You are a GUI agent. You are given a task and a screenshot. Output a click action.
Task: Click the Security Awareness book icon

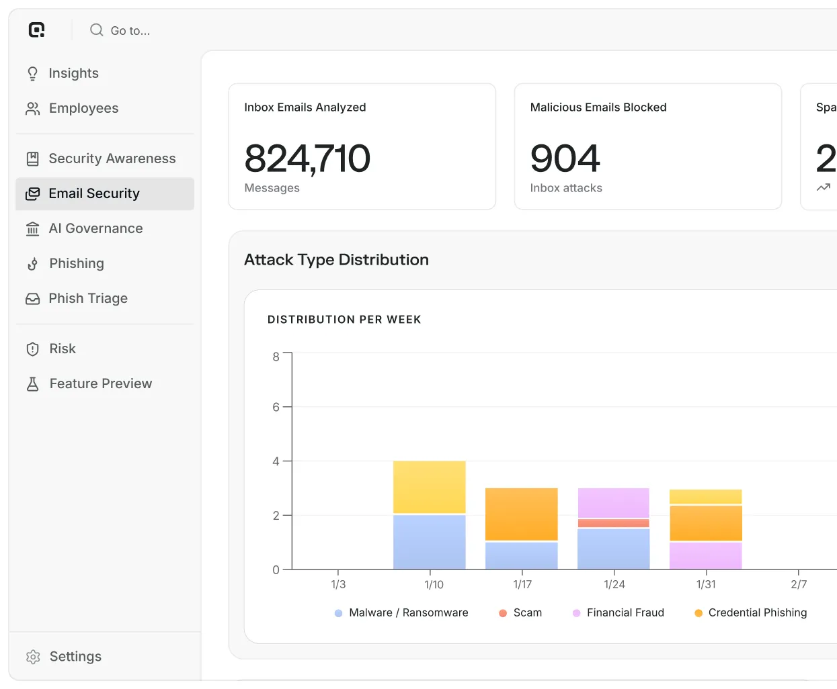32,158
